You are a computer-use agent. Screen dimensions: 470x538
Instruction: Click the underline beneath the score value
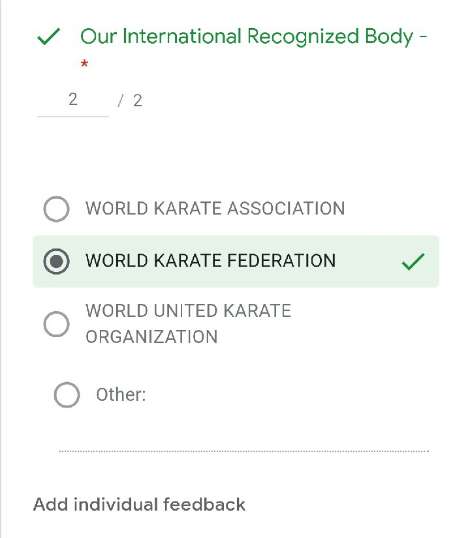(72, 117)
